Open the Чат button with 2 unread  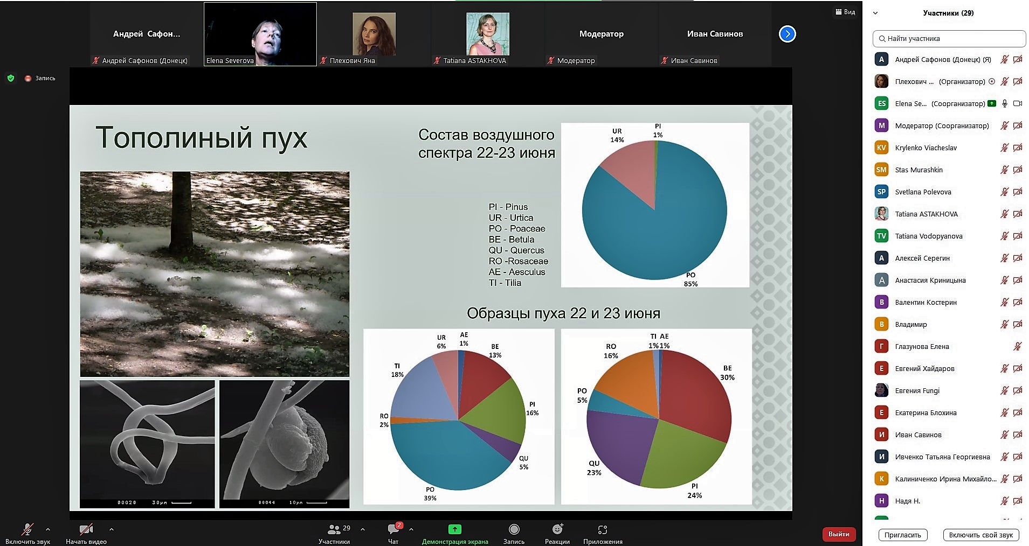[394, 534]
